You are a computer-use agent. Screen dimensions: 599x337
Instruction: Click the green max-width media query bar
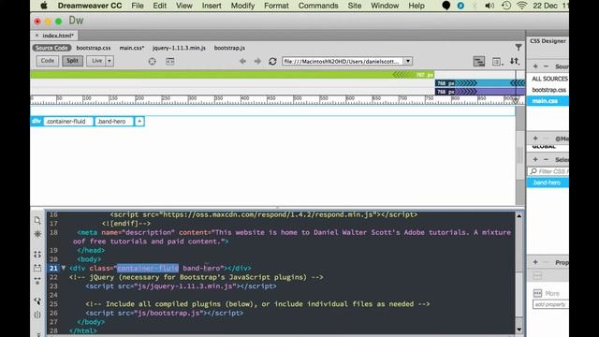click(x=232, y=75)
